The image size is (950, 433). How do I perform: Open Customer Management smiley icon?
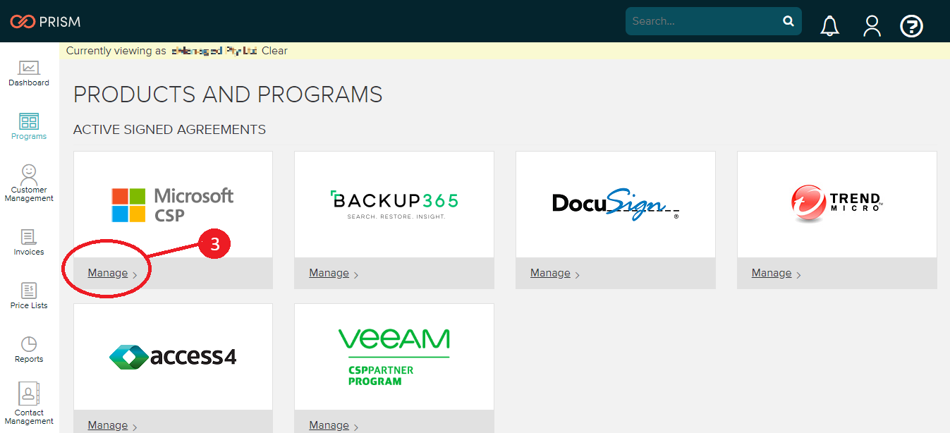click(29, 173)
